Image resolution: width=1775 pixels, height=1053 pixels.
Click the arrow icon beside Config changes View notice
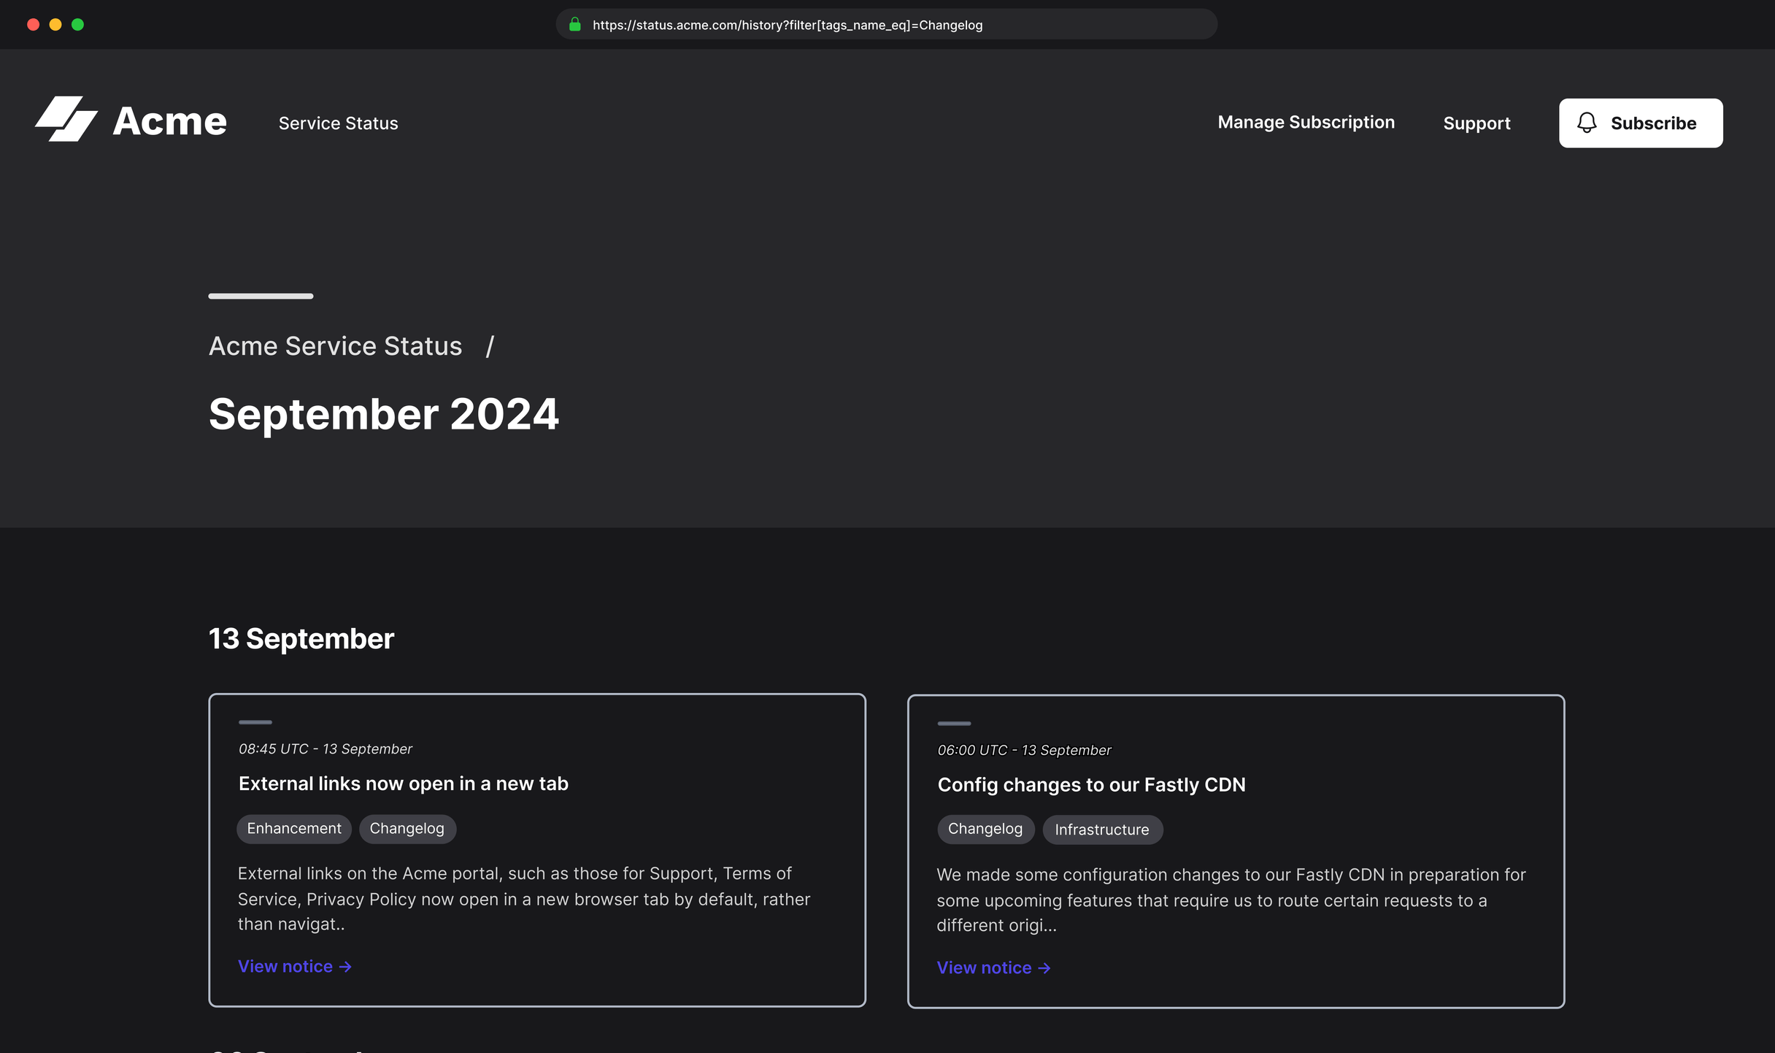tap(1044, 968)
